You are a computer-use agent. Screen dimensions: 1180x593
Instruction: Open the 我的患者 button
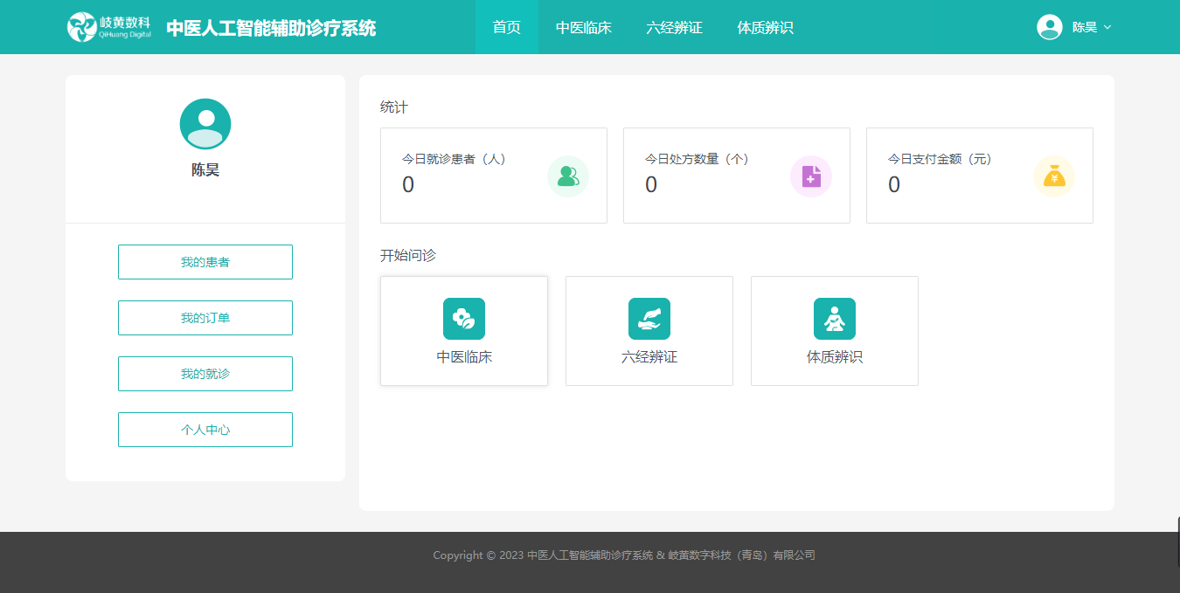pos(205,262)
